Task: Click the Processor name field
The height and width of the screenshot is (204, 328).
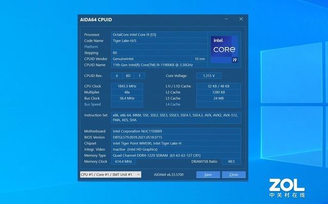Action: tap(159, 35)
